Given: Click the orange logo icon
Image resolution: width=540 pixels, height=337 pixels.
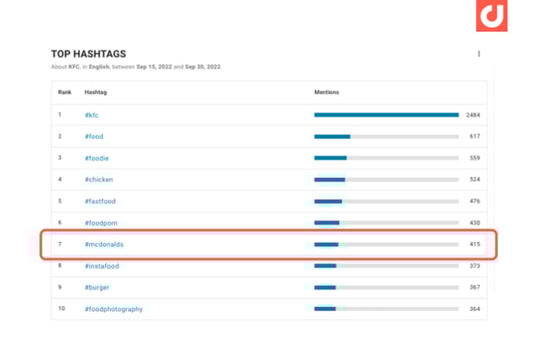Looking at the screenshot, I should (x=492, y=16).
